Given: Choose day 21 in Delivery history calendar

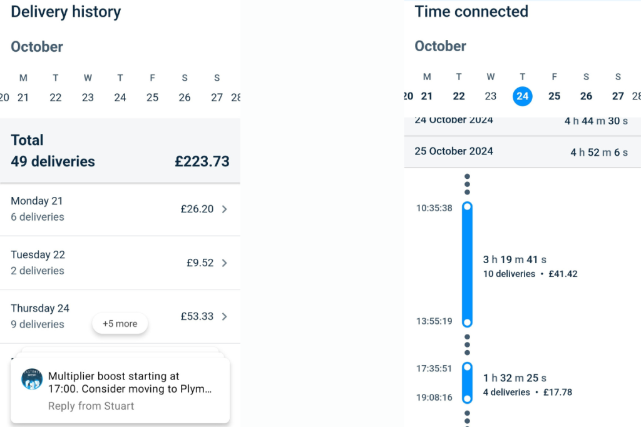Looking at the screenshot, I should [x=23, y=98].
